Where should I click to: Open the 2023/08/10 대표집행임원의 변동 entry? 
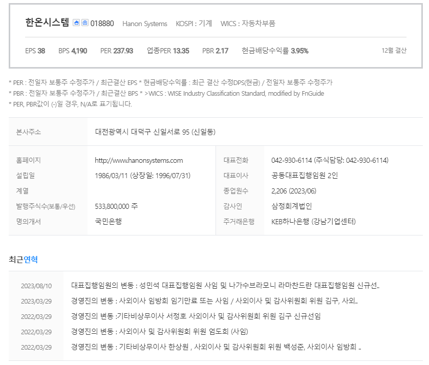225,286
